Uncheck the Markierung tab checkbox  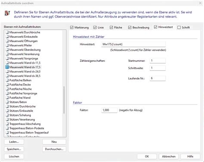coord(72,28)
